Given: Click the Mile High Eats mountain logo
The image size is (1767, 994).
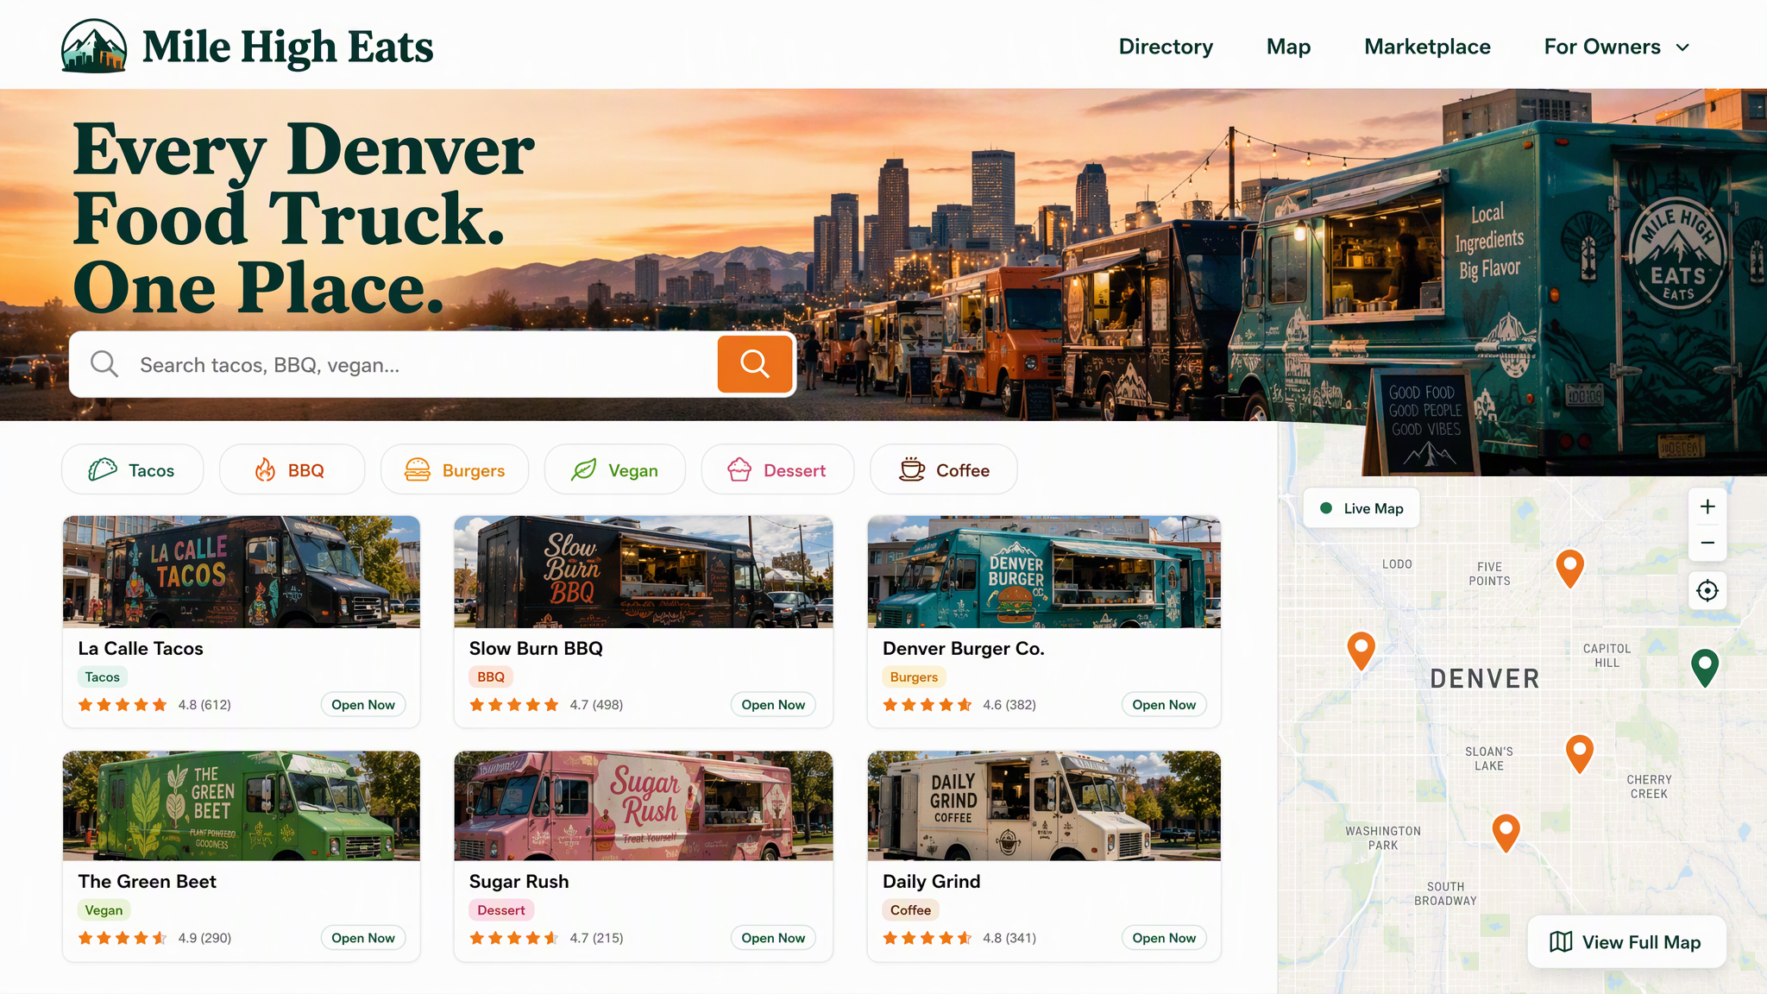Looking at the screenshot, I should (x=94, y=46).
